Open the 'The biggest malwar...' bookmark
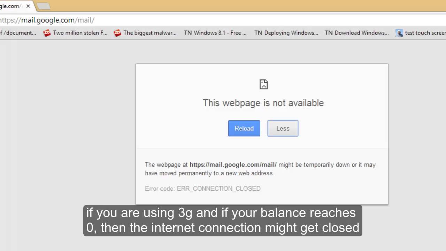 [x=145, y=33]
